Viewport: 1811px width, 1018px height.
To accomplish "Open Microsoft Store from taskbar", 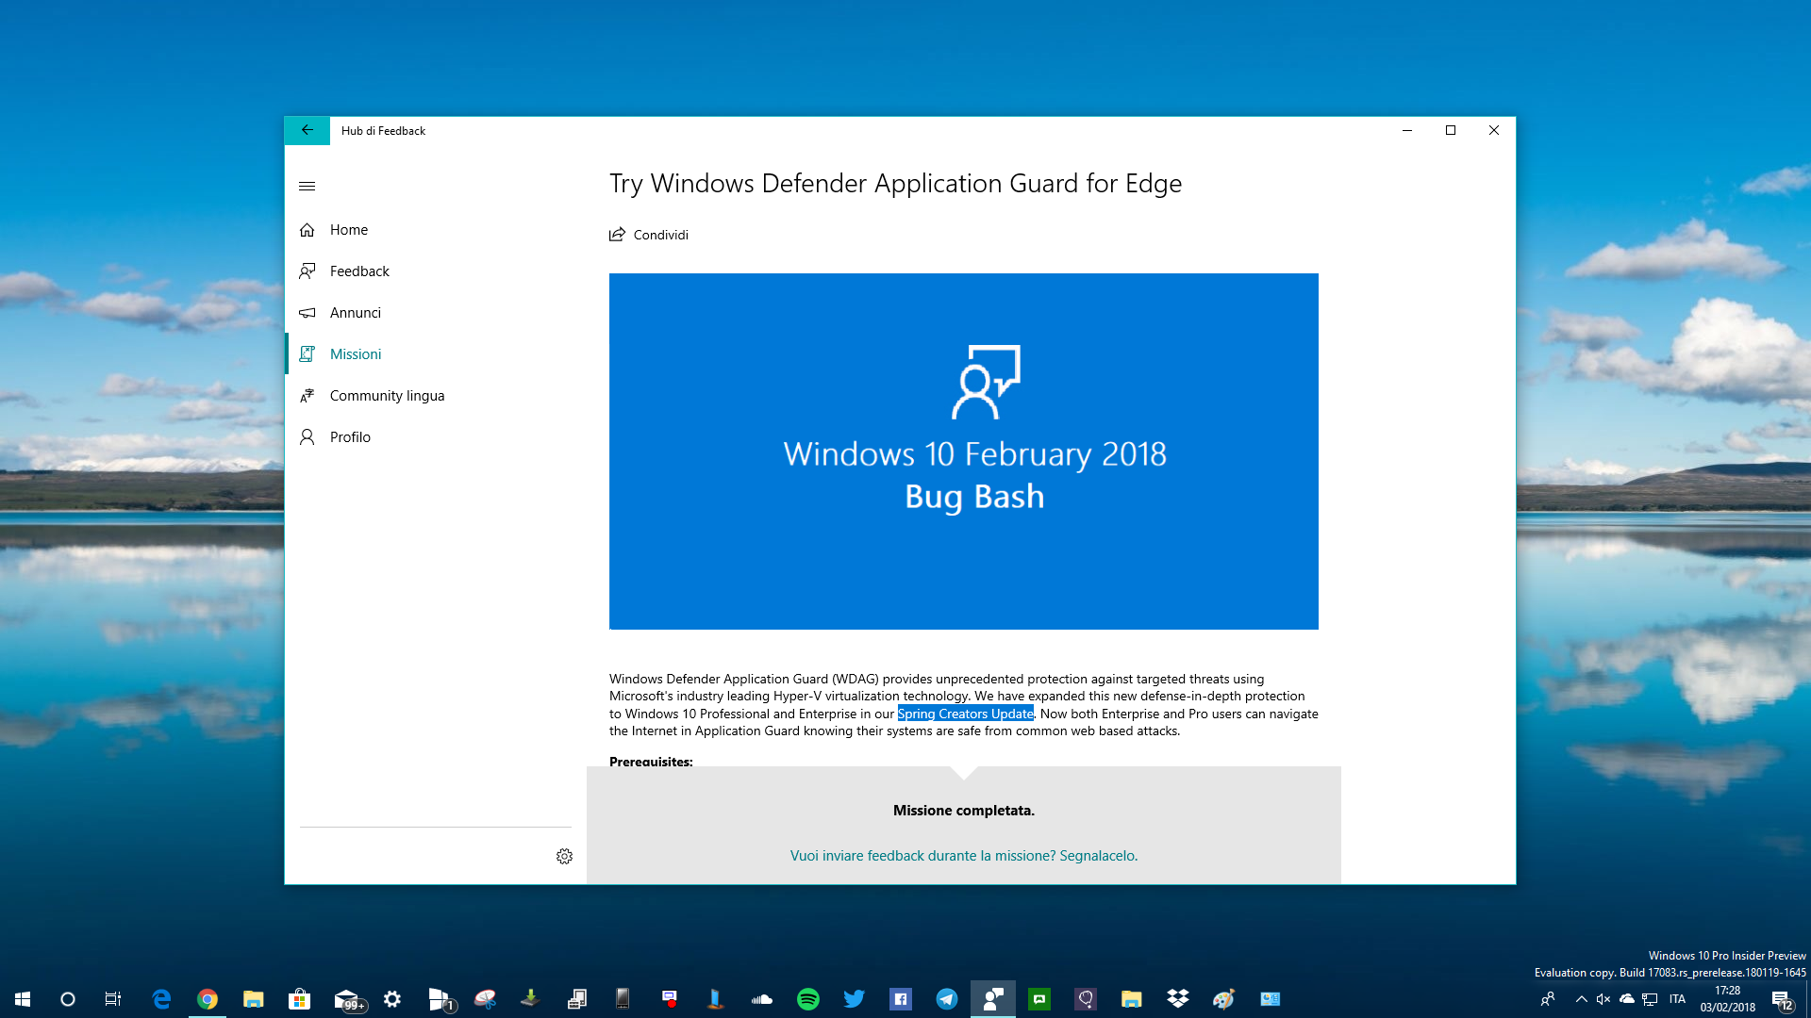I will click(x=299, y=999).
